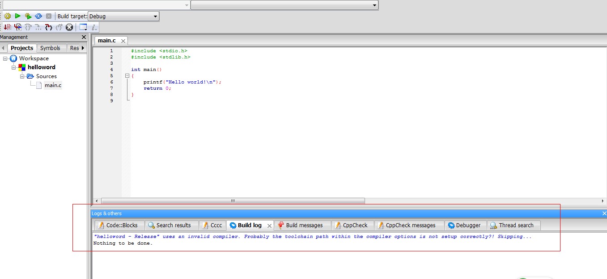Open the Build target dropdown showing Debug
This screenshot has height=279, width=607.
click(x=123, y=16)
